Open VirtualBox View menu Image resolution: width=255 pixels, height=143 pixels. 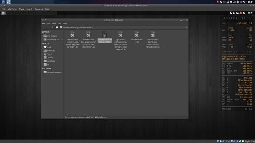point(22,9)
